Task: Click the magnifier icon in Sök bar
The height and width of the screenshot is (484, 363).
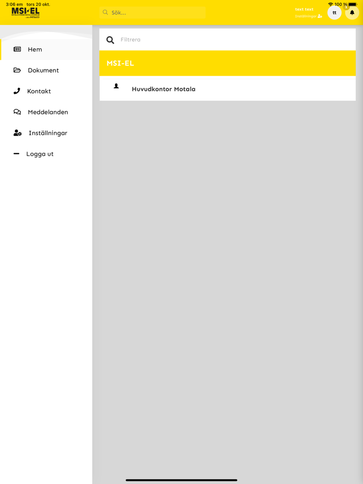Action: 105,12
